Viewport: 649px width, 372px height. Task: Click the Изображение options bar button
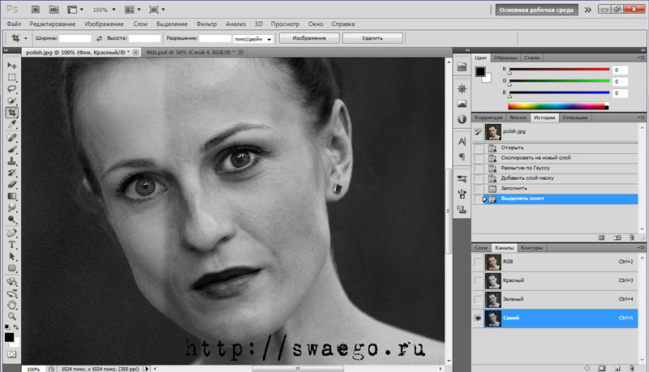(308, 38)
